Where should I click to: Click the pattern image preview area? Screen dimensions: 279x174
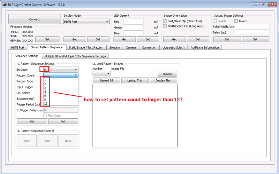click(x=135, y=116)
